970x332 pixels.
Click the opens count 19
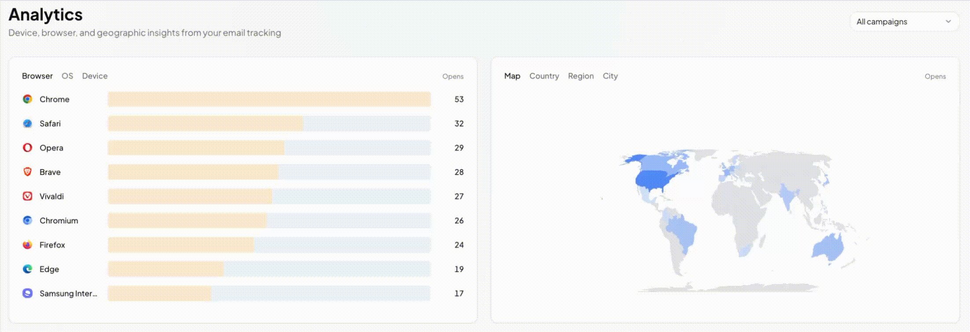[x=459, y=269]
